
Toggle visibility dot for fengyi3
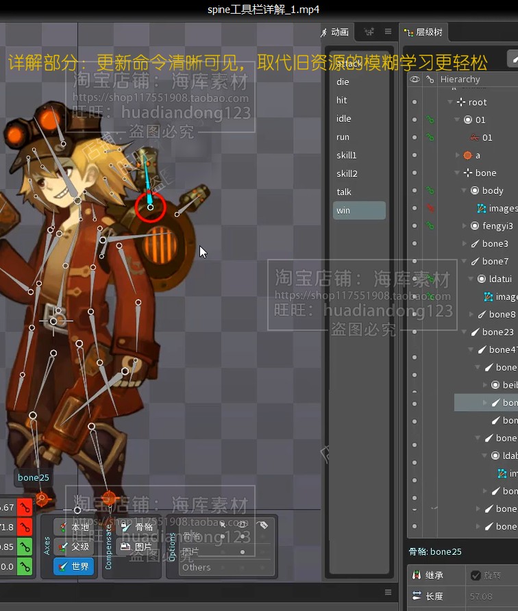(x=415, y=225)
